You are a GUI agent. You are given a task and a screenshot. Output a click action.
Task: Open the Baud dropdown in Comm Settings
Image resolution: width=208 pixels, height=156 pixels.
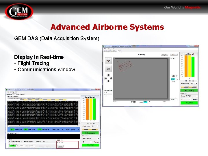(x=32, y=146)
